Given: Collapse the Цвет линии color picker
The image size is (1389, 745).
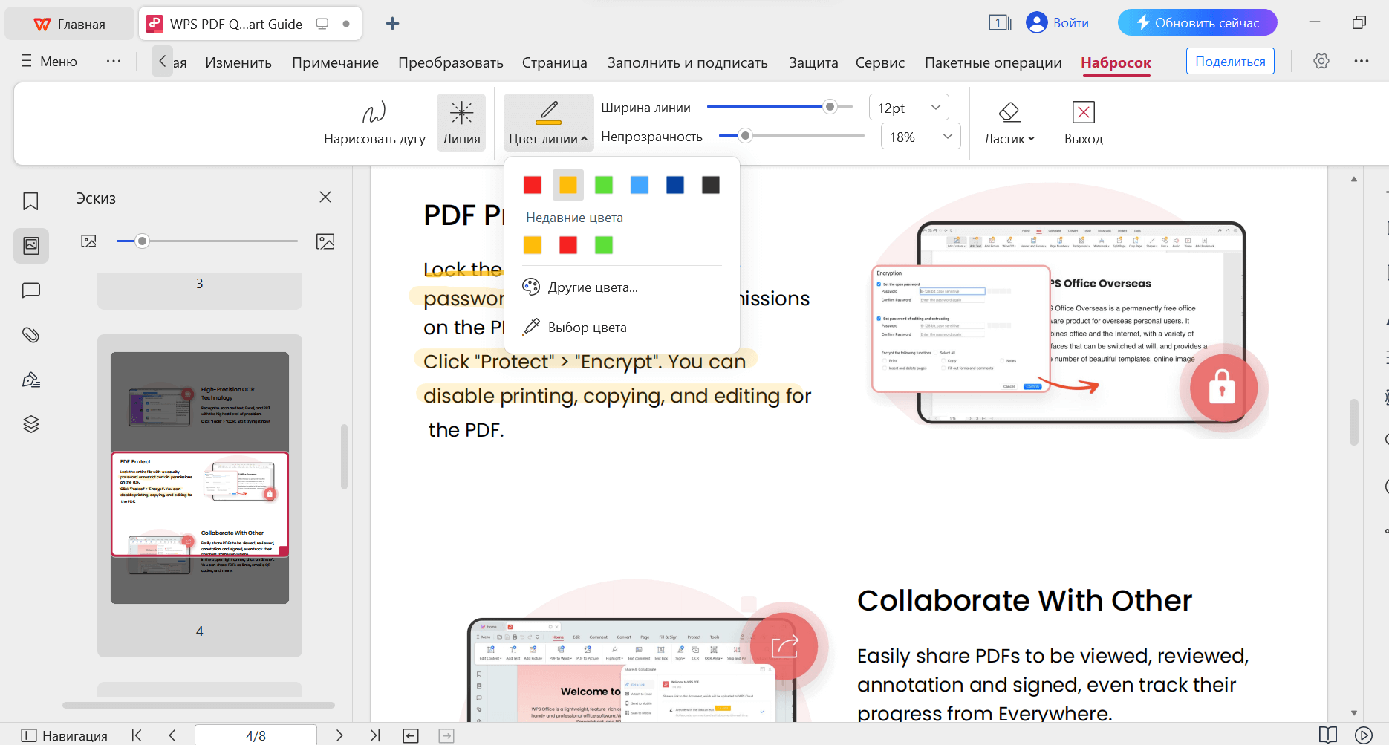Looking at the screenshot, I should point(547,122).
